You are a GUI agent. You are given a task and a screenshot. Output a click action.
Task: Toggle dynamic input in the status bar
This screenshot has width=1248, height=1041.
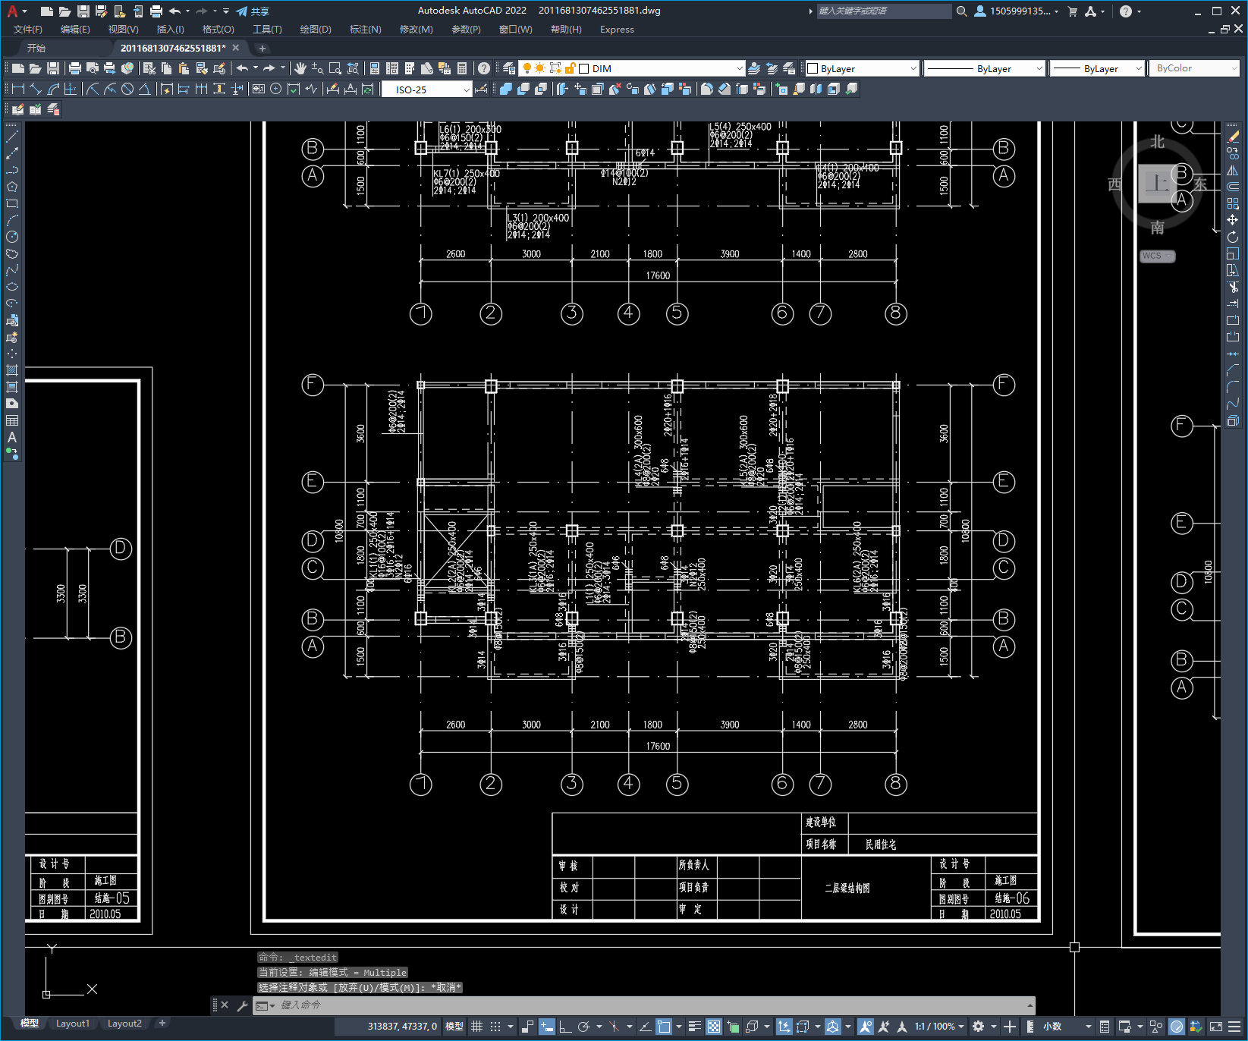547,1027
